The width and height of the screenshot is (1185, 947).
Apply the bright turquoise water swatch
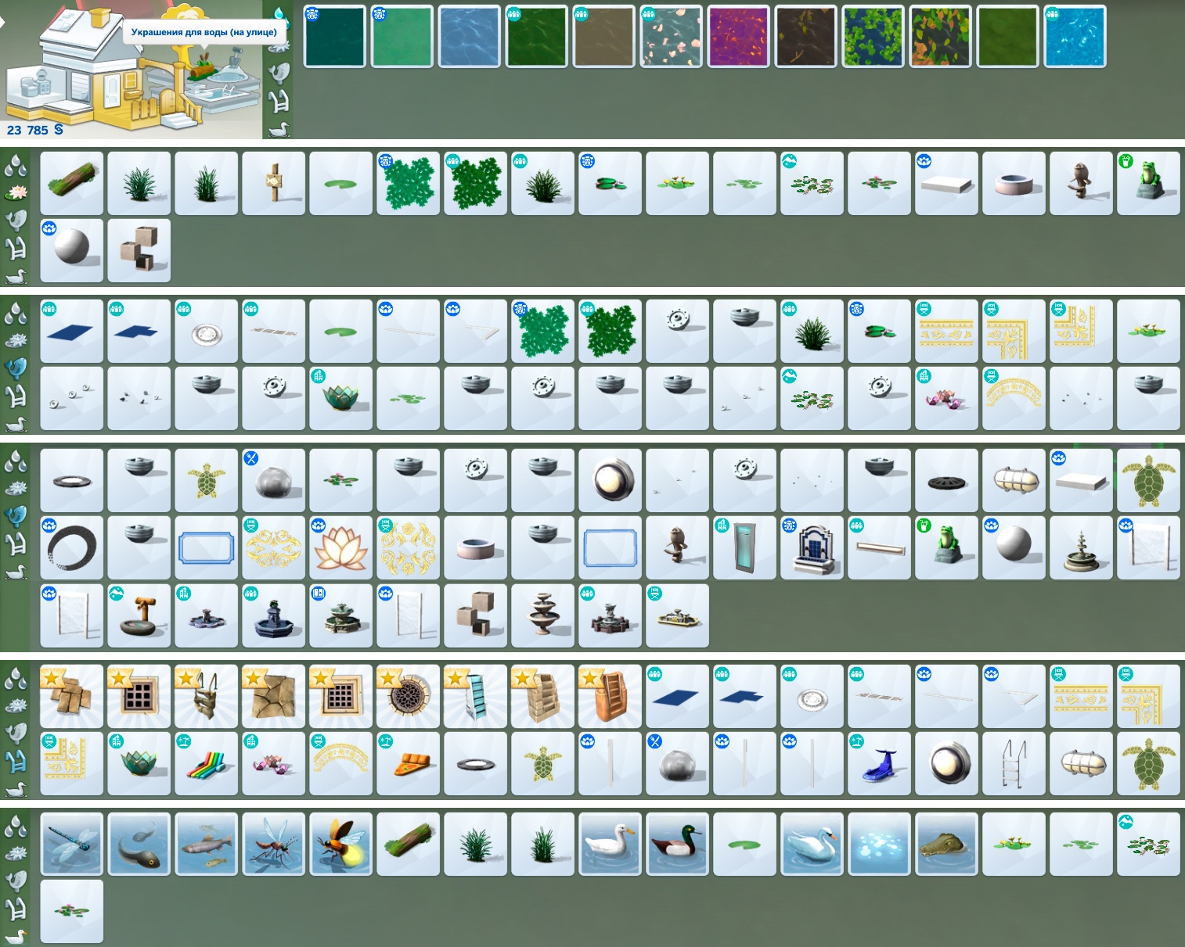pyautogui.click(x=1075, y=37)
